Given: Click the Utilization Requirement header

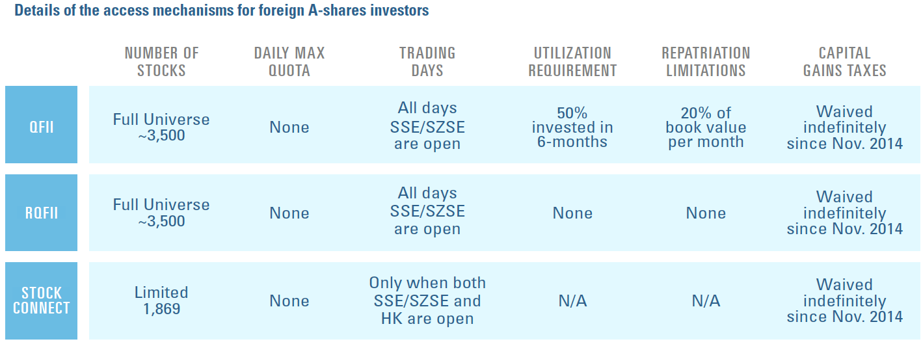Looking at the screenshot, I should (x=572, y=62).
